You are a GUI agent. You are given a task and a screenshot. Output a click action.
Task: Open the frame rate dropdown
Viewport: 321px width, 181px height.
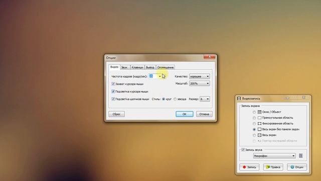[x=160, y=76]
